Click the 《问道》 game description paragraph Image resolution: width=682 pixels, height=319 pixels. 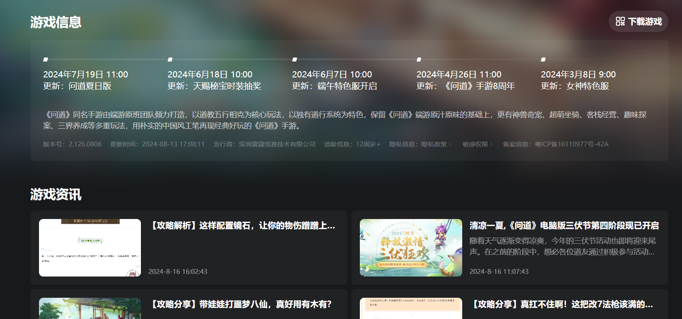(345, 120)
